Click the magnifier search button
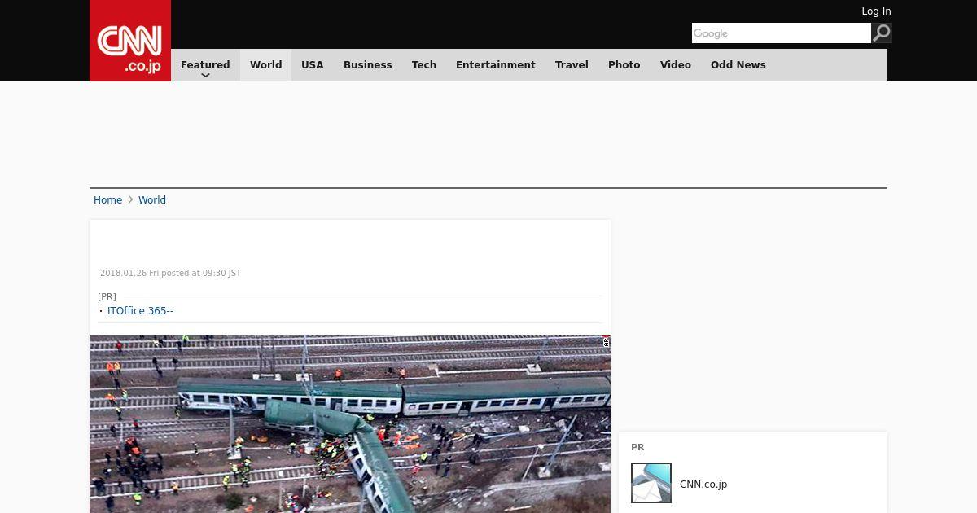Image resolution: width=977 pixels, height=513 pixels. (882, 33)
